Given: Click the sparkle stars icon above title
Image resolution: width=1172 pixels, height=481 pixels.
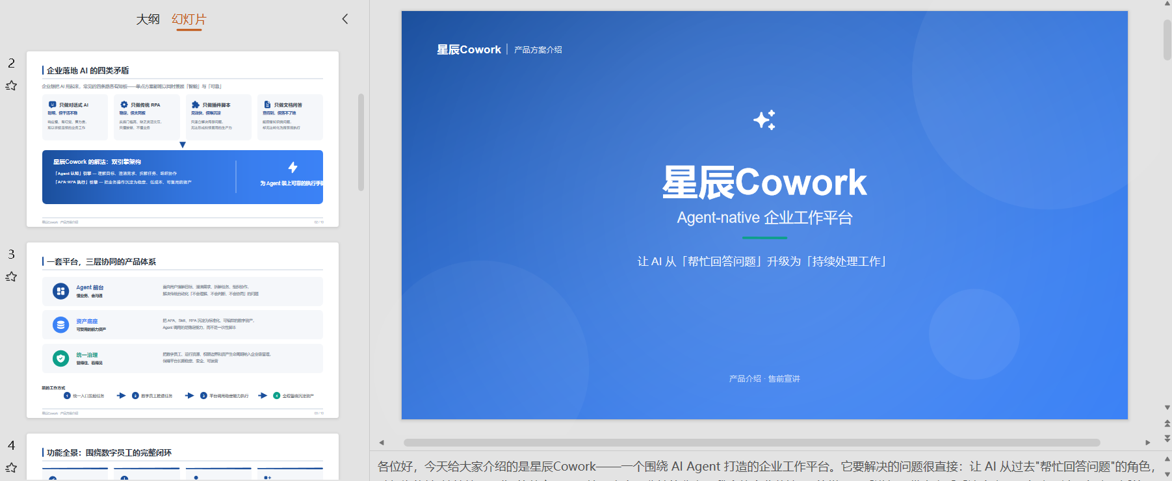Looking at the screenshot, I should (x=764, y=120).
